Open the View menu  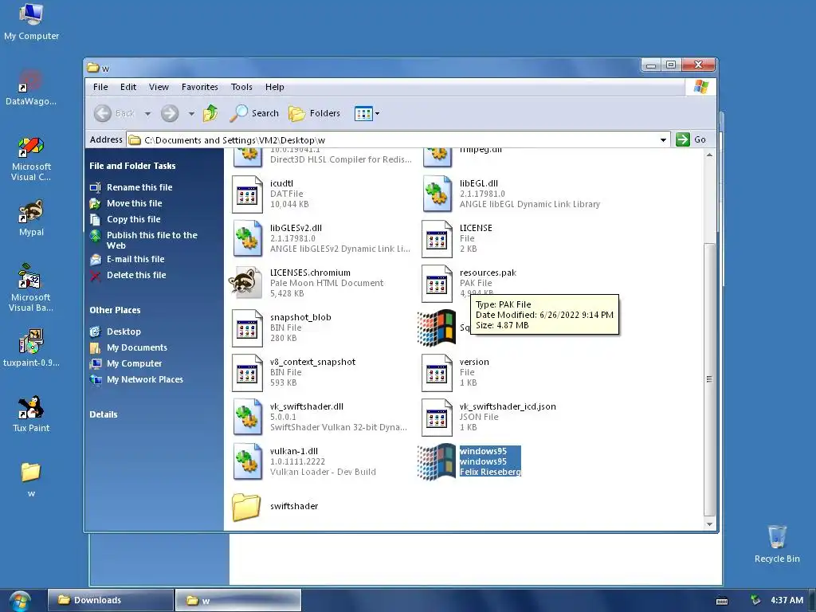(159, 87)
